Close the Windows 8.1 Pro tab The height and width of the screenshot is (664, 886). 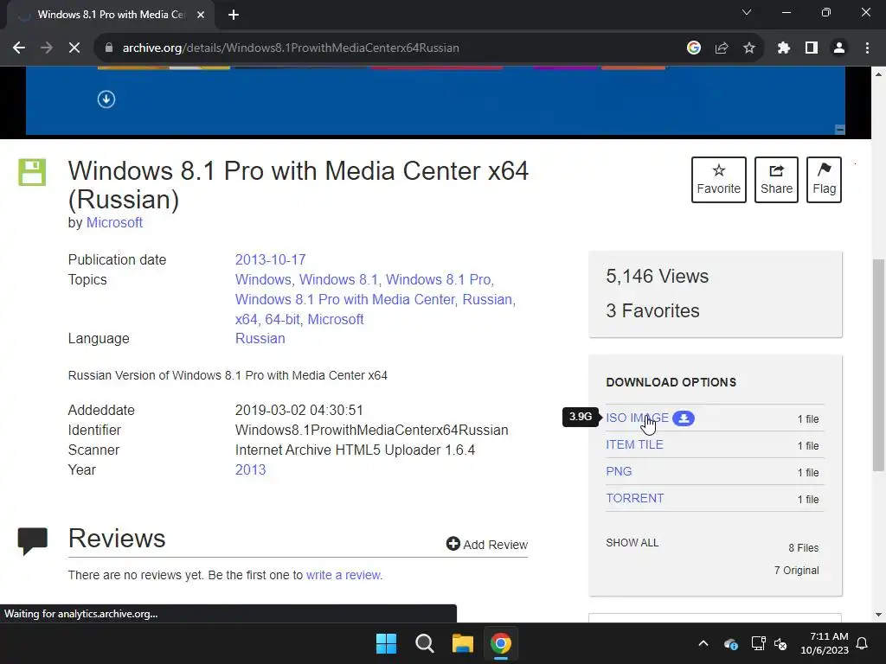click(x=201, y=15)
